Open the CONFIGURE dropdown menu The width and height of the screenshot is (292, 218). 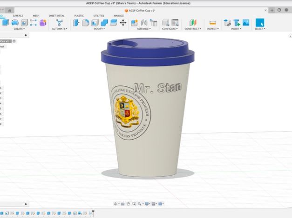pyautogui.click(x=170, y=29)
